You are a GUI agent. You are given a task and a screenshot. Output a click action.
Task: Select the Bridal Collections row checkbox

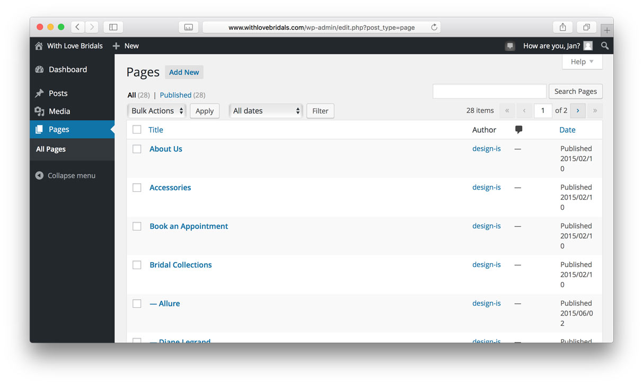[137, 265]
